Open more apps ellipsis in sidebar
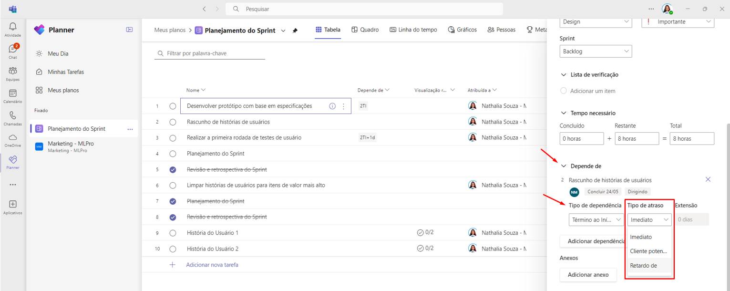The height and width of the screenshot is (291, 730). coord(13,185)
